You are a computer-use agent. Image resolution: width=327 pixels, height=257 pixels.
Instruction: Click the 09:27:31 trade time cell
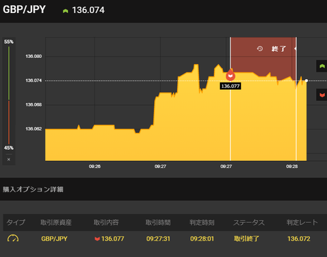(x=158, y=239)
